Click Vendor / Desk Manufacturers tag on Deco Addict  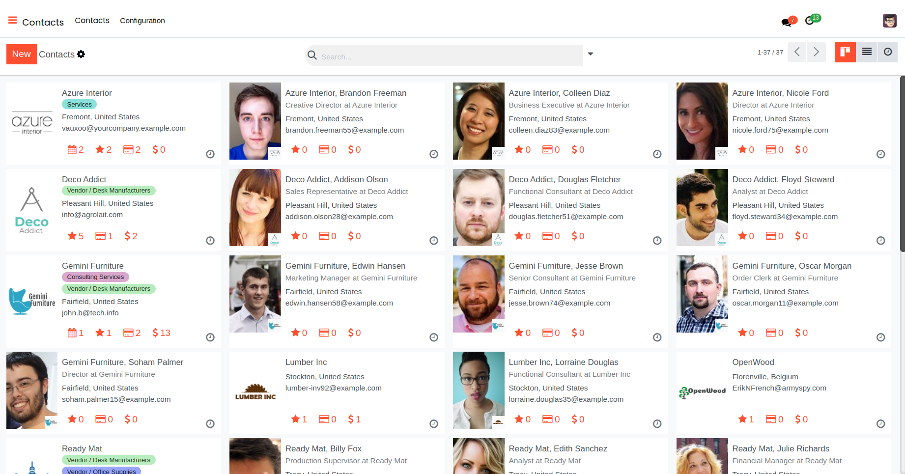tap(109, 191)
